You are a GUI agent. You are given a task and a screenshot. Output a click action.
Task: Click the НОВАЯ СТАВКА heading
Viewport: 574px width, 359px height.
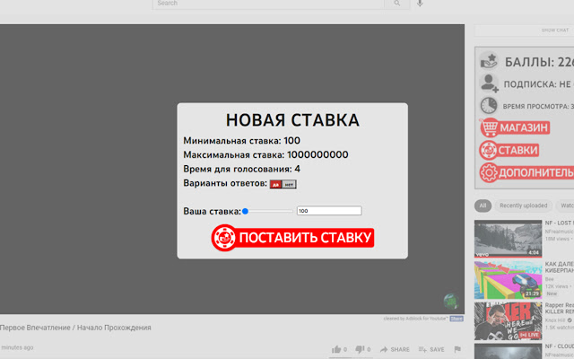click(292, 120)
